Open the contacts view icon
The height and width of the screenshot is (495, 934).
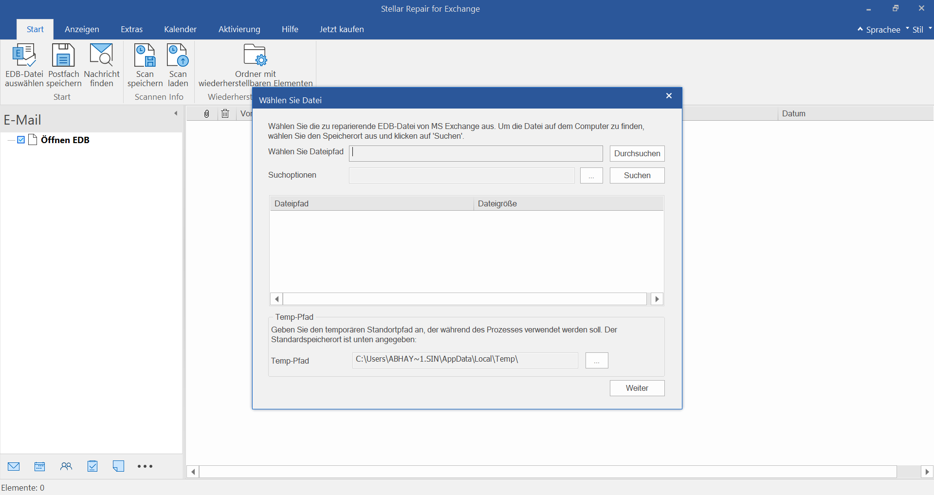coord(66,466)
